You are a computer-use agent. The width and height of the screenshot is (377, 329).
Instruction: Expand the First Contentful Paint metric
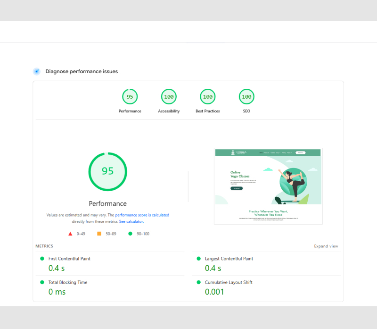(x=69, y=259)
